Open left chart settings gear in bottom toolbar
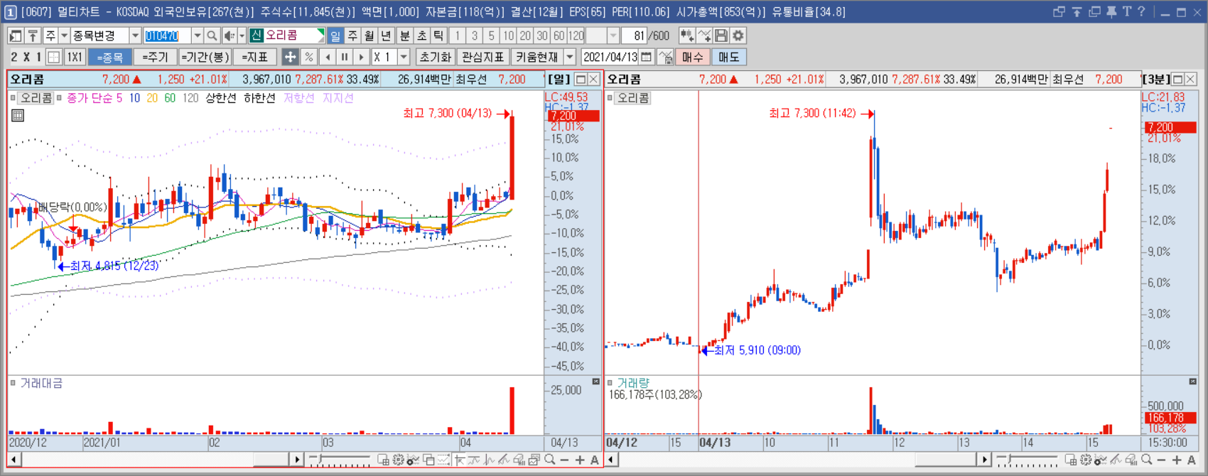Screen dimensions: 1208x476 click(398, 460)
